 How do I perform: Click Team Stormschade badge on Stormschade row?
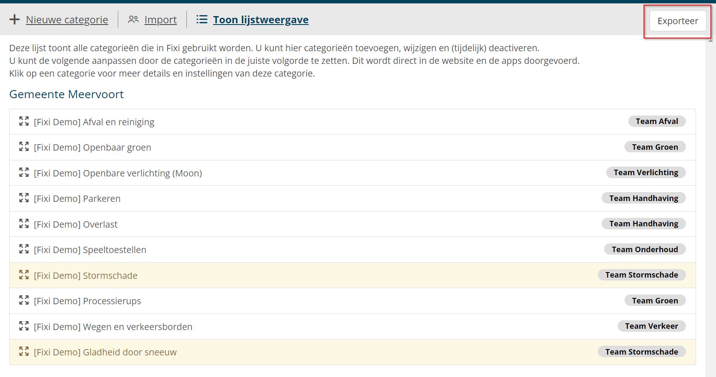click(x=641, y=275)
